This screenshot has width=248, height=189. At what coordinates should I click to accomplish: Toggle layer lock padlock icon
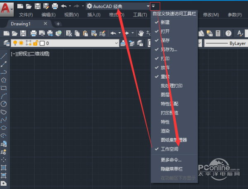tap(36, 43)
